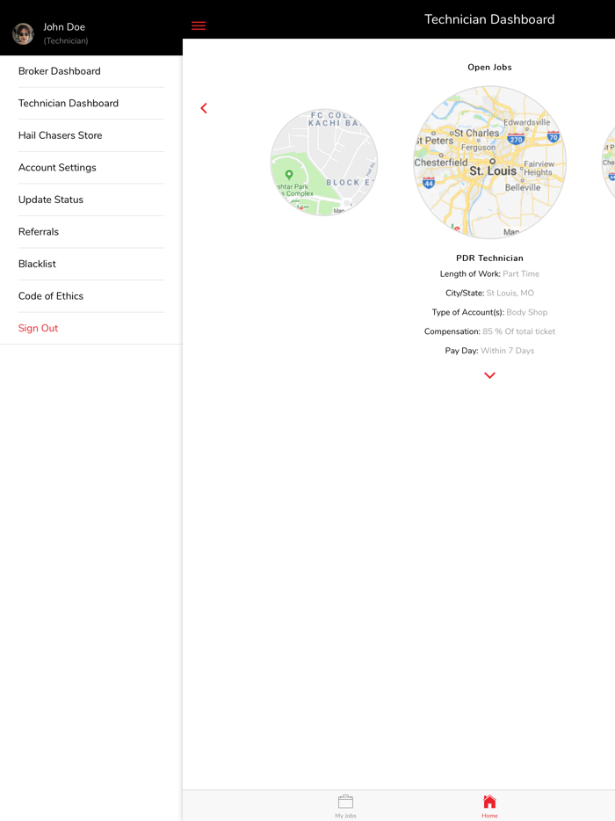
Task: Click the red Sign Out link
Action: click(38, 328)
